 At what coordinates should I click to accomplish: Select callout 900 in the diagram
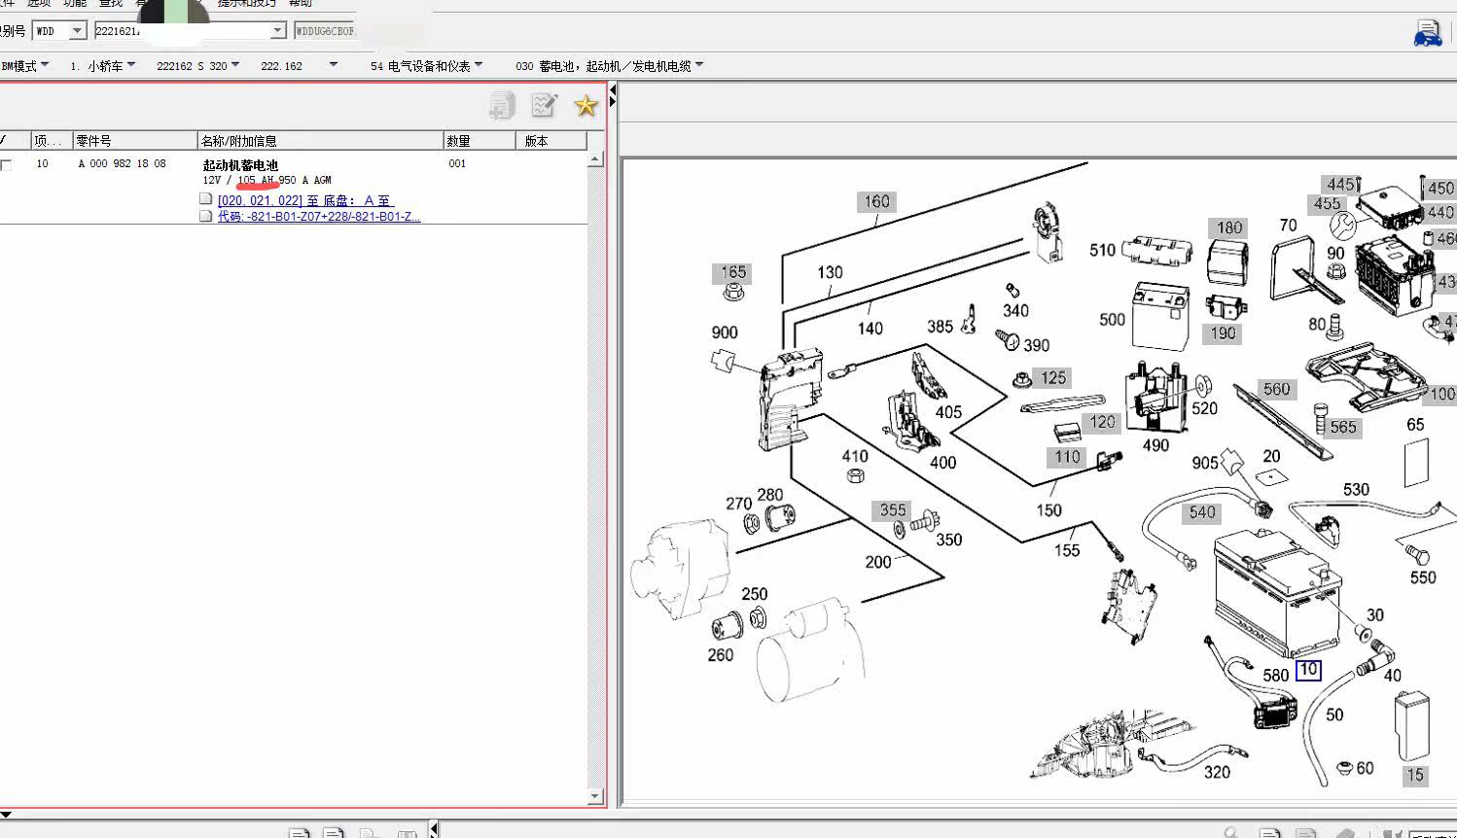(725, 333)
